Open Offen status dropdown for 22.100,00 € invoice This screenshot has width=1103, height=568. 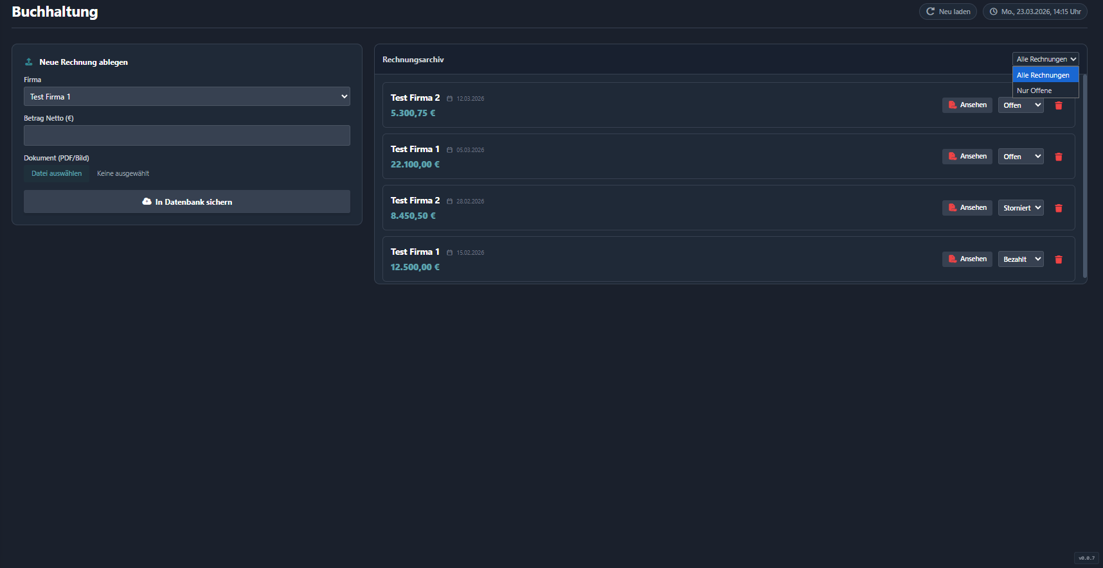(1020, 157)
